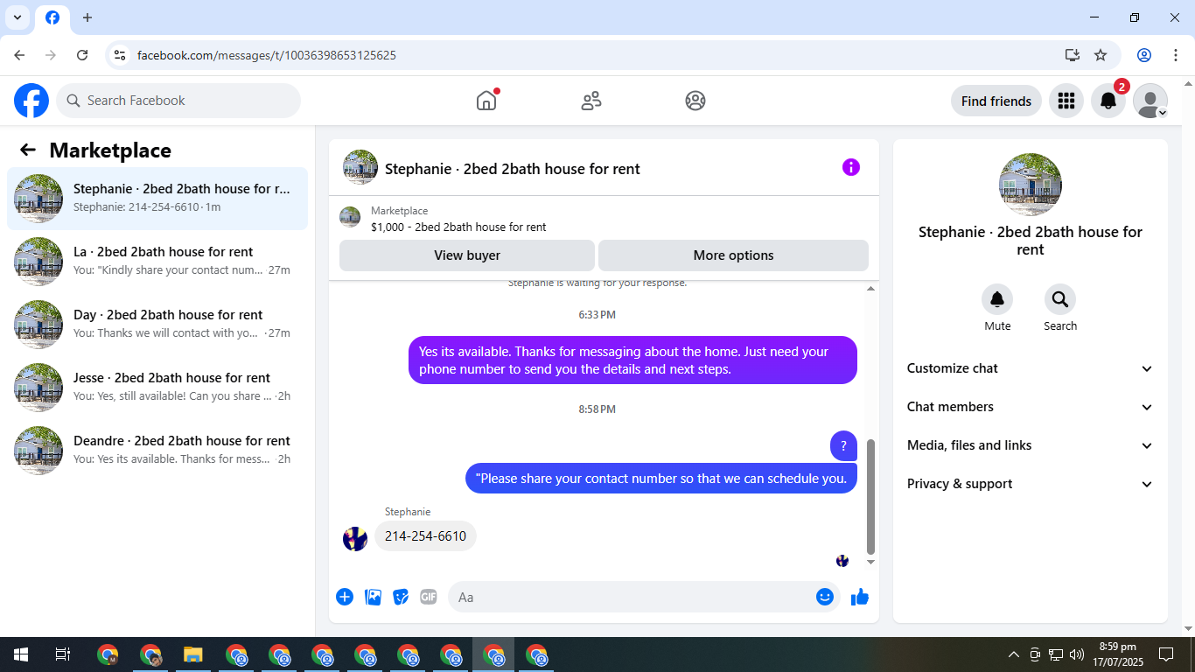Click the Search Facebook field
The image size is (1195, 672).
178,101
